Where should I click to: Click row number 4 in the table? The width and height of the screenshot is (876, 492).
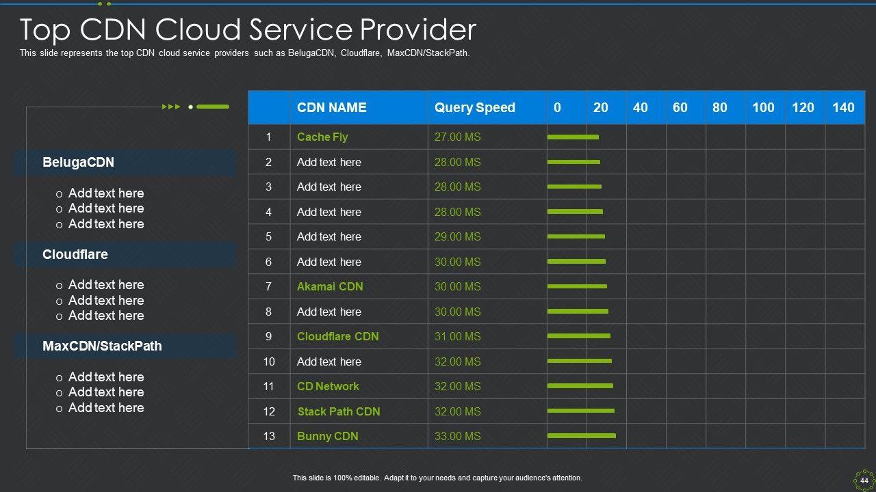(x=268, y=212)
